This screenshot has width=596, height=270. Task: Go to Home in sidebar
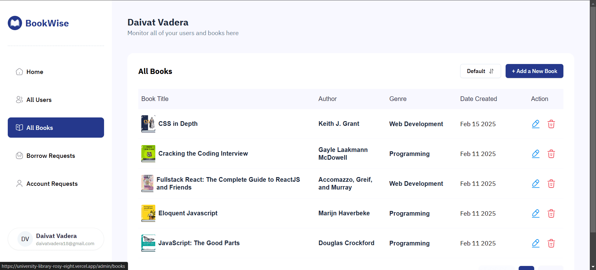coord(34,72)
